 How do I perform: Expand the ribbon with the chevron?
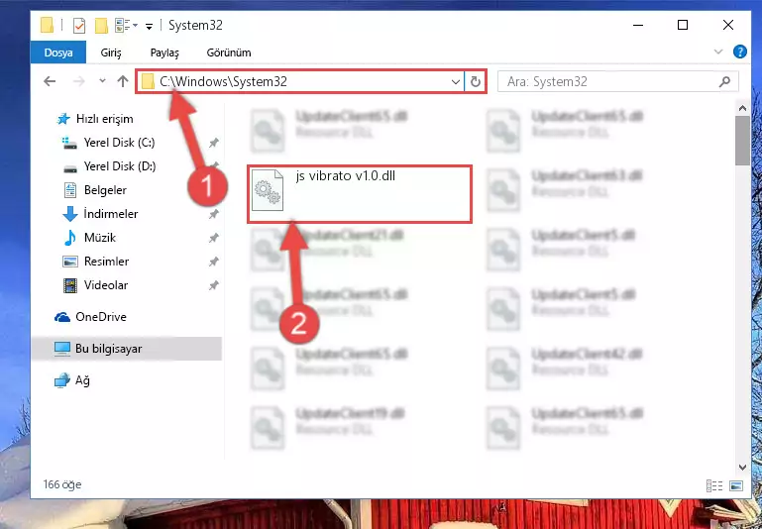717,52
